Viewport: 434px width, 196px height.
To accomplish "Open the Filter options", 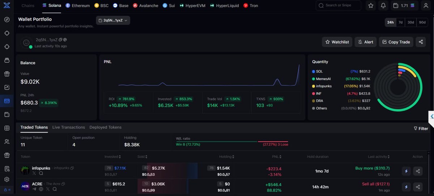I will pyautogui.click(x=421, y=128).
